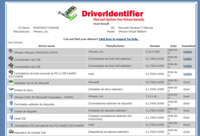Click the speaker icon beside VMware VMaudio
Image resolution: width=200 pixels, height=136 pixels.
click(x=11, y=51)
